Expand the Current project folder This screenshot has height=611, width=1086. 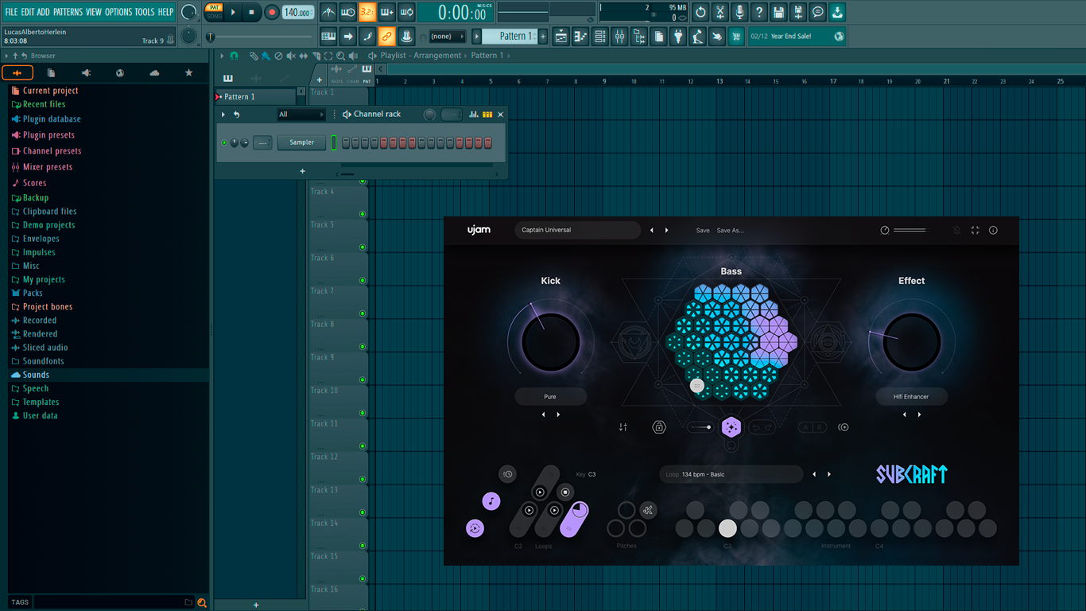point(50,91)
